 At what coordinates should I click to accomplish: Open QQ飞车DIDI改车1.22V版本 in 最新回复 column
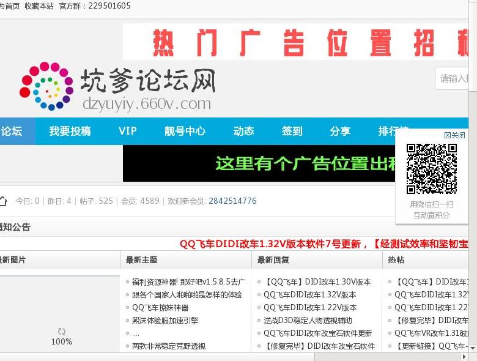click(310, 308)
